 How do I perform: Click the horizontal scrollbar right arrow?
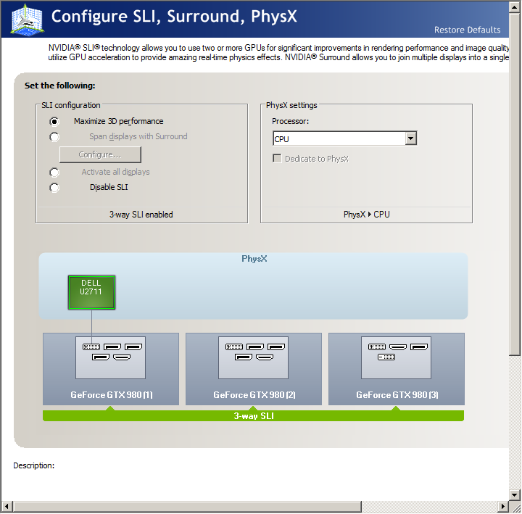[502, 507]
